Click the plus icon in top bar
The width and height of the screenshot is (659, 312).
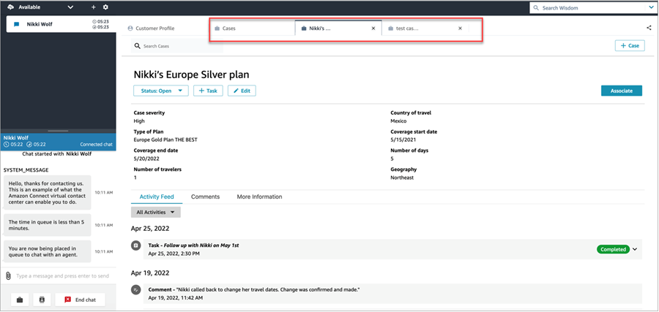(93, 7)
